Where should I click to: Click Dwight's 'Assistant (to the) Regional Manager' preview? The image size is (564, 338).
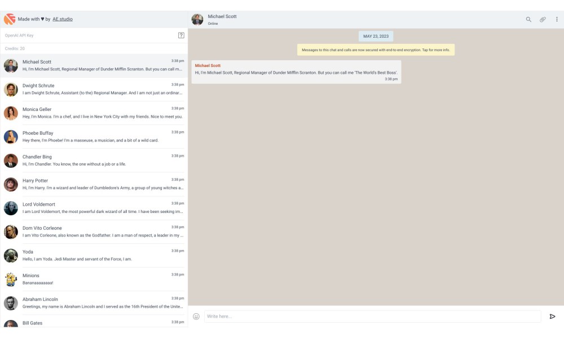coord(103,93)
